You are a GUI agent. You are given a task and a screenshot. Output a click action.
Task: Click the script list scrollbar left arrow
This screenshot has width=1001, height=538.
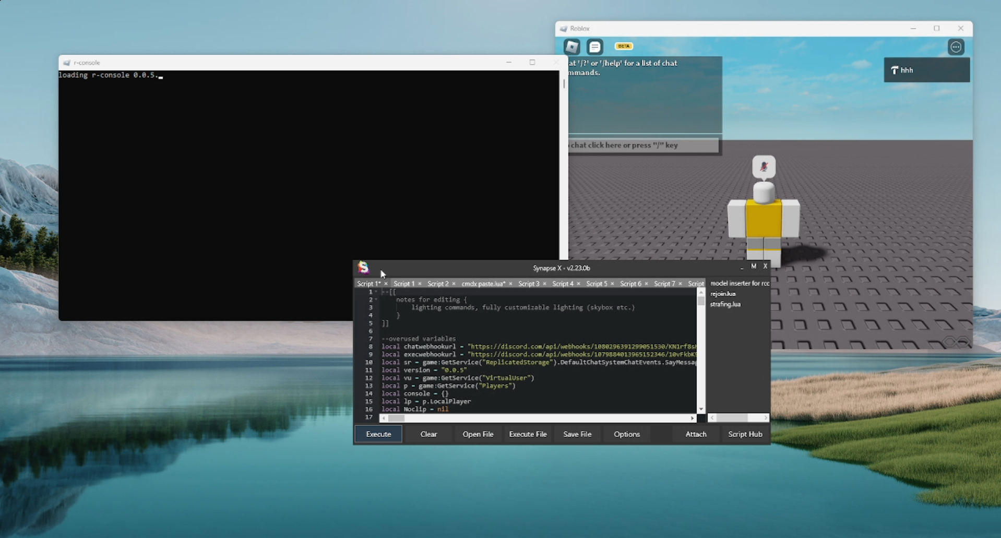(x=712, y=418)
